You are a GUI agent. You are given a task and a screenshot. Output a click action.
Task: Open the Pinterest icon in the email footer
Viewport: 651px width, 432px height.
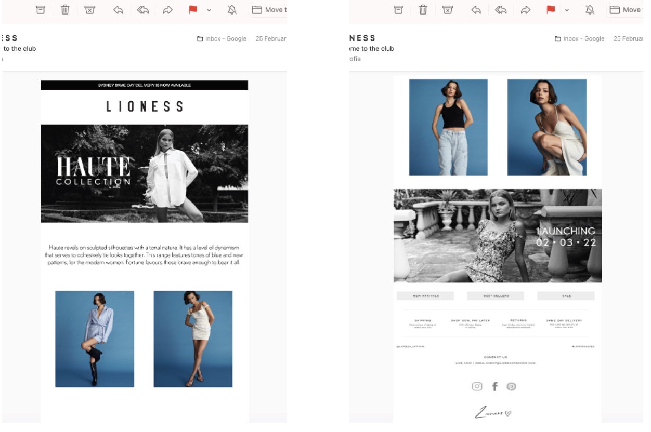pos(511,386)
